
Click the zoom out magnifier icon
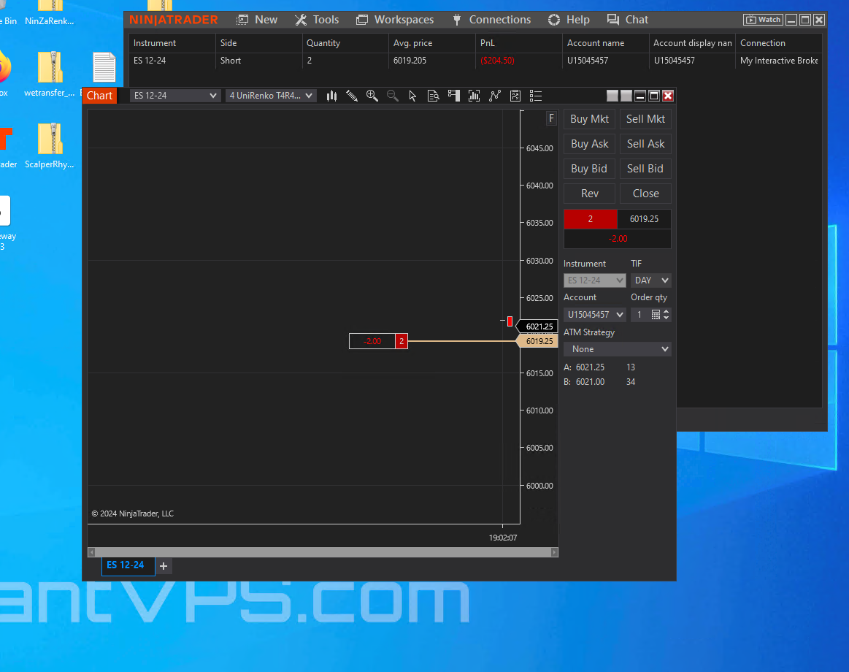pyautogui.click(x=393, y=96)
